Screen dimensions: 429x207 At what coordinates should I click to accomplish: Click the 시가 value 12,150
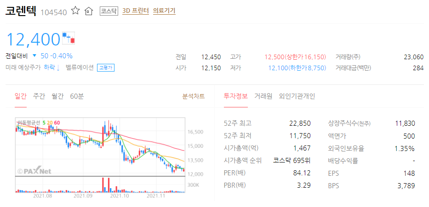(x=211, y=68)
